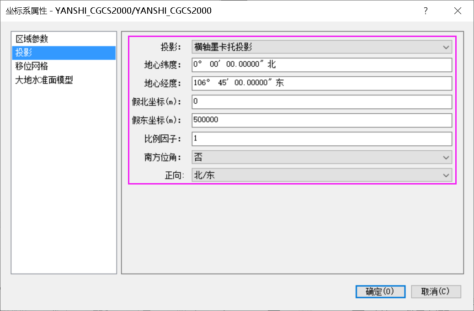Click the 地心经度 longitude input field
474x311 pixels.
(x=320, y=83)
